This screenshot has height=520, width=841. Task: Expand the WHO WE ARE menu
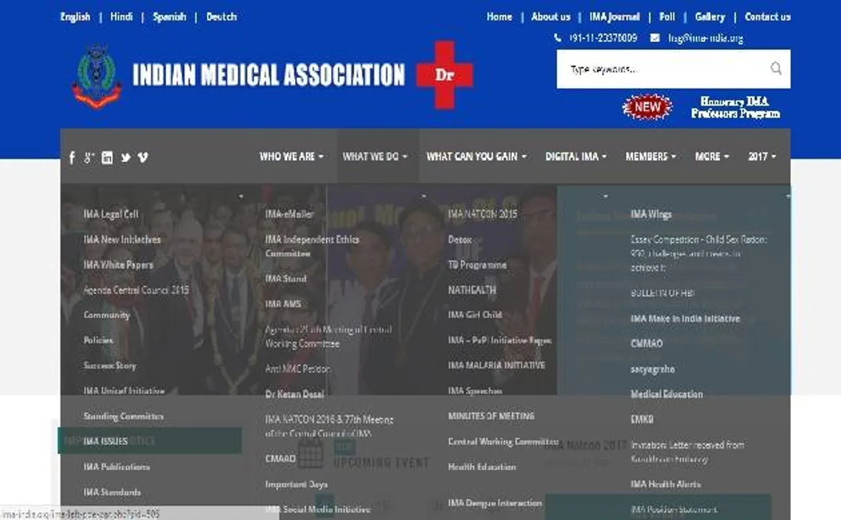coord(291,156)
